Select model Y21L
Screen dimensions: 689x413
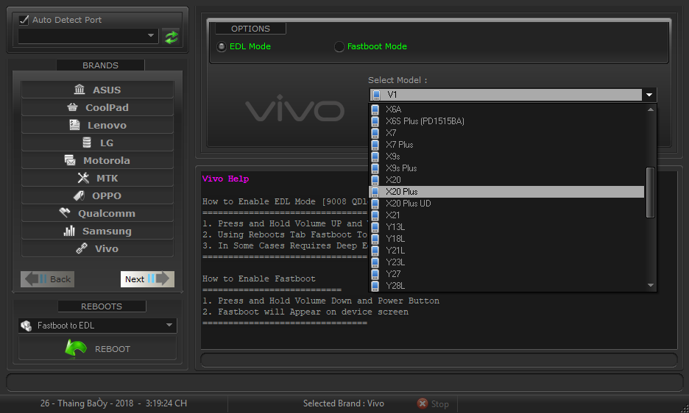pos(506,251)
